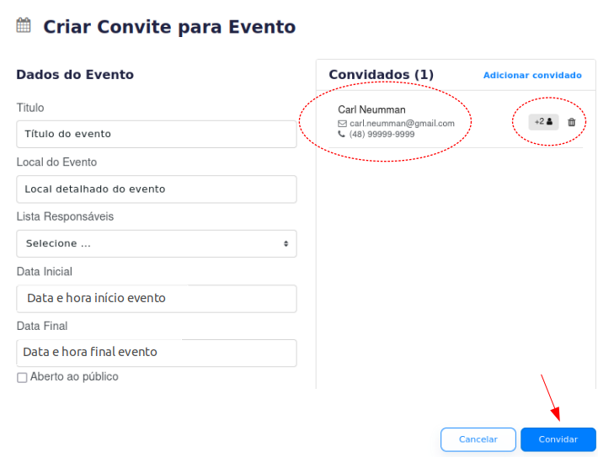Image resolution: width=598 pixels, height=468 pixels.
Task: Click the Adicionar convidado link
Action: (532, 76)
